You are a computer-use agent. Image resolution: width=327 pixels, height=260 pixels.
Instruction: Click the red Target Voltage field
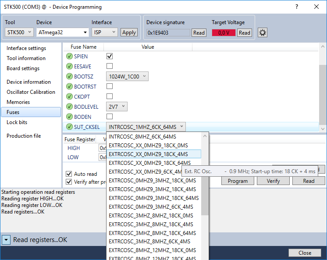click(223, 32)
